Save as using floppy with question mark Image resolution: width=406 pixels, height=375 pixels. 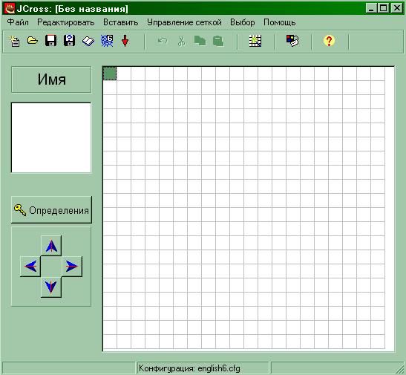coord(69,41)
